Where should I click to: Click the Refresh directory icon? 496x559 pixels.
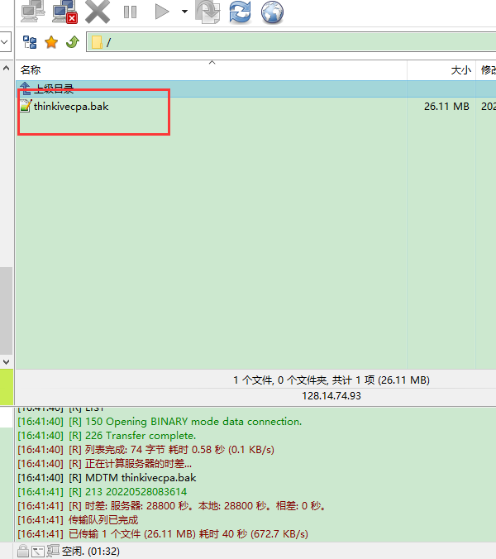tap(240, 12)
